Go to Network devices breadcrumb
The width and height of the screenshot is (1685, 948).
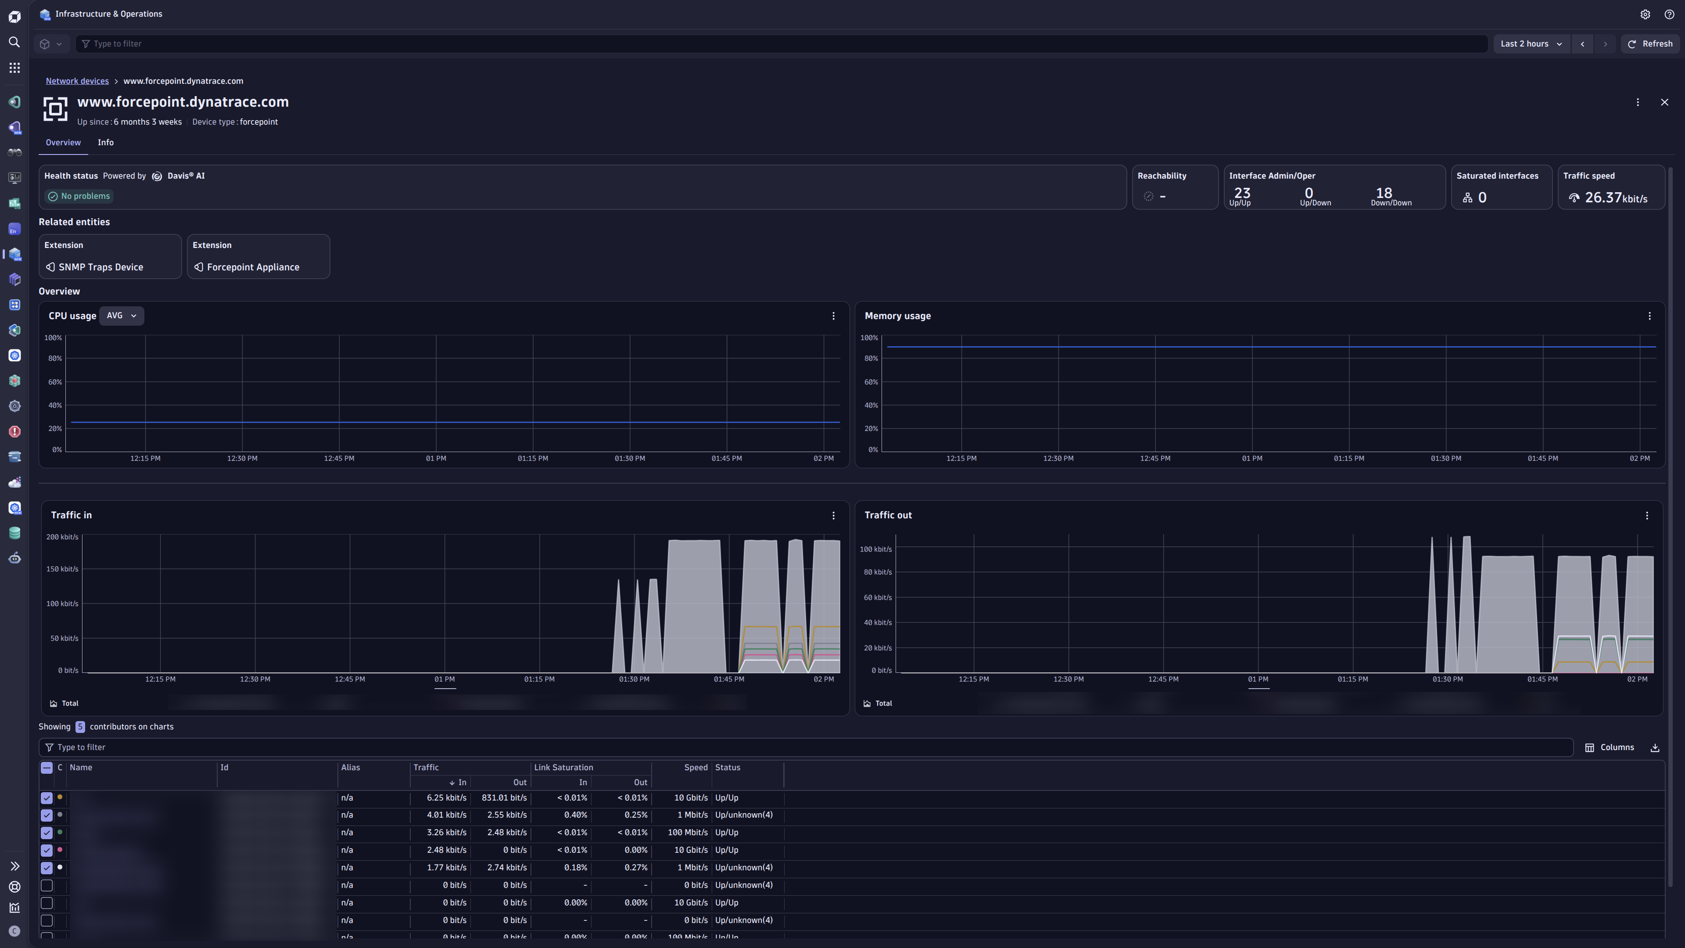point(77,81)
